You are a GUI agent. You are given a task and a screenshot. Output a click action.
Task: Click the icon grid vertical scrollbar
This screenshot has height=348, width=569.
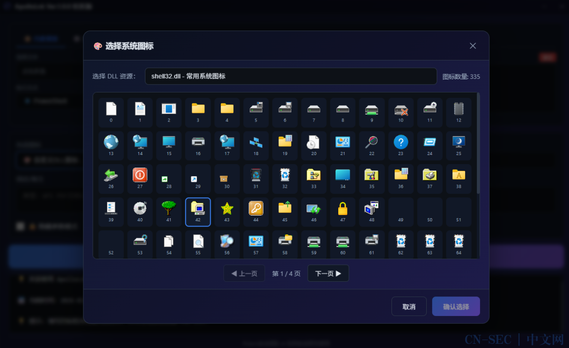pyautogui.click(x=478, y=144)
